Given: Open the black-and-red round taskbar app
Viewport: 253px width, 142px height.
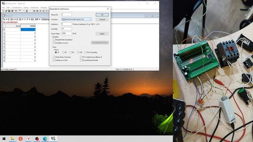Looking at the screenshot, I should tap(37, 138).
